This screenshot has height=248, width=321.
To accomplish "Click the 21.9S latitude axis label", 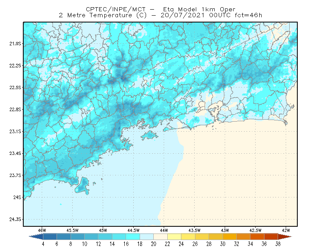I will (15, 43).
